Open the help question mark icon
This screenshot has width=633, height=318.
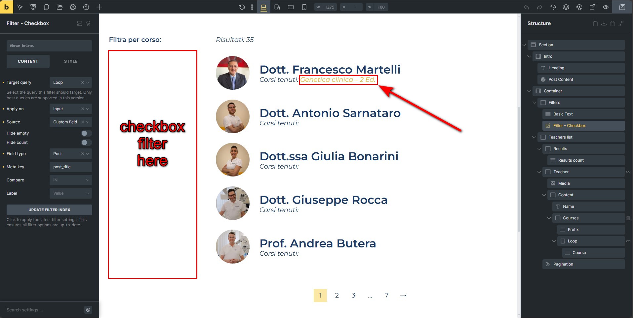[86, 7]
